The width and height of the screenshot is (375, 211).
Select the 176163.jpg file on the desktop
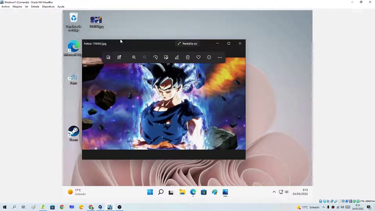pyautogui.click(x=96, y=22)
